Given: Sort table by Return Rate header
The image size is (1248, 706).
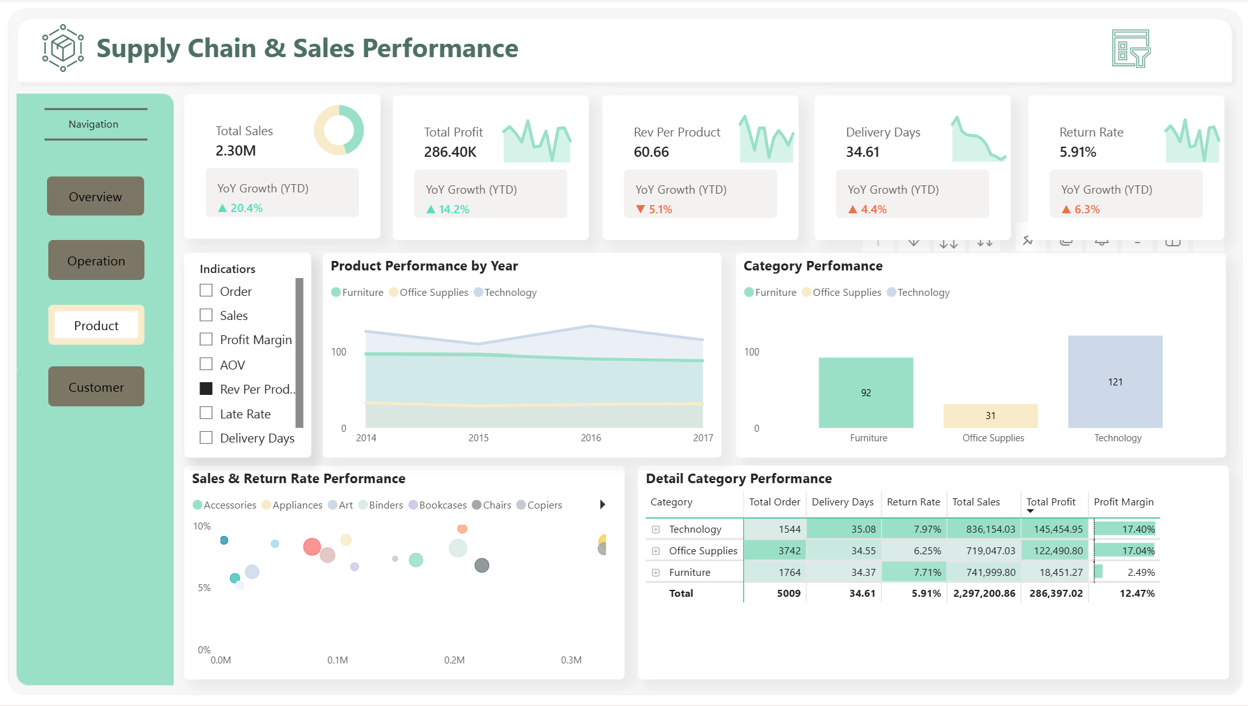Looking at the screenshot, I should (x=912, y=502).
